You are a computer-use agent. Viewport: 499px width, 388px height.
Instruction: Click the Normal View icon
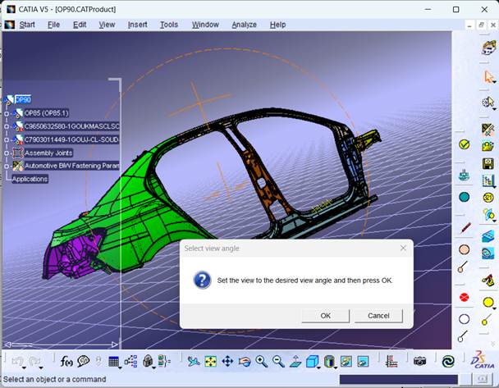pos(295,362)
